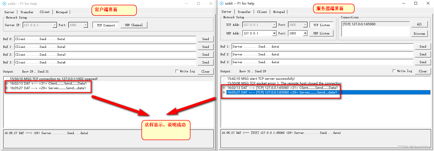434x151 pixels.
Task: Send the server Buf 3 data
Action: tap(423, 62)
